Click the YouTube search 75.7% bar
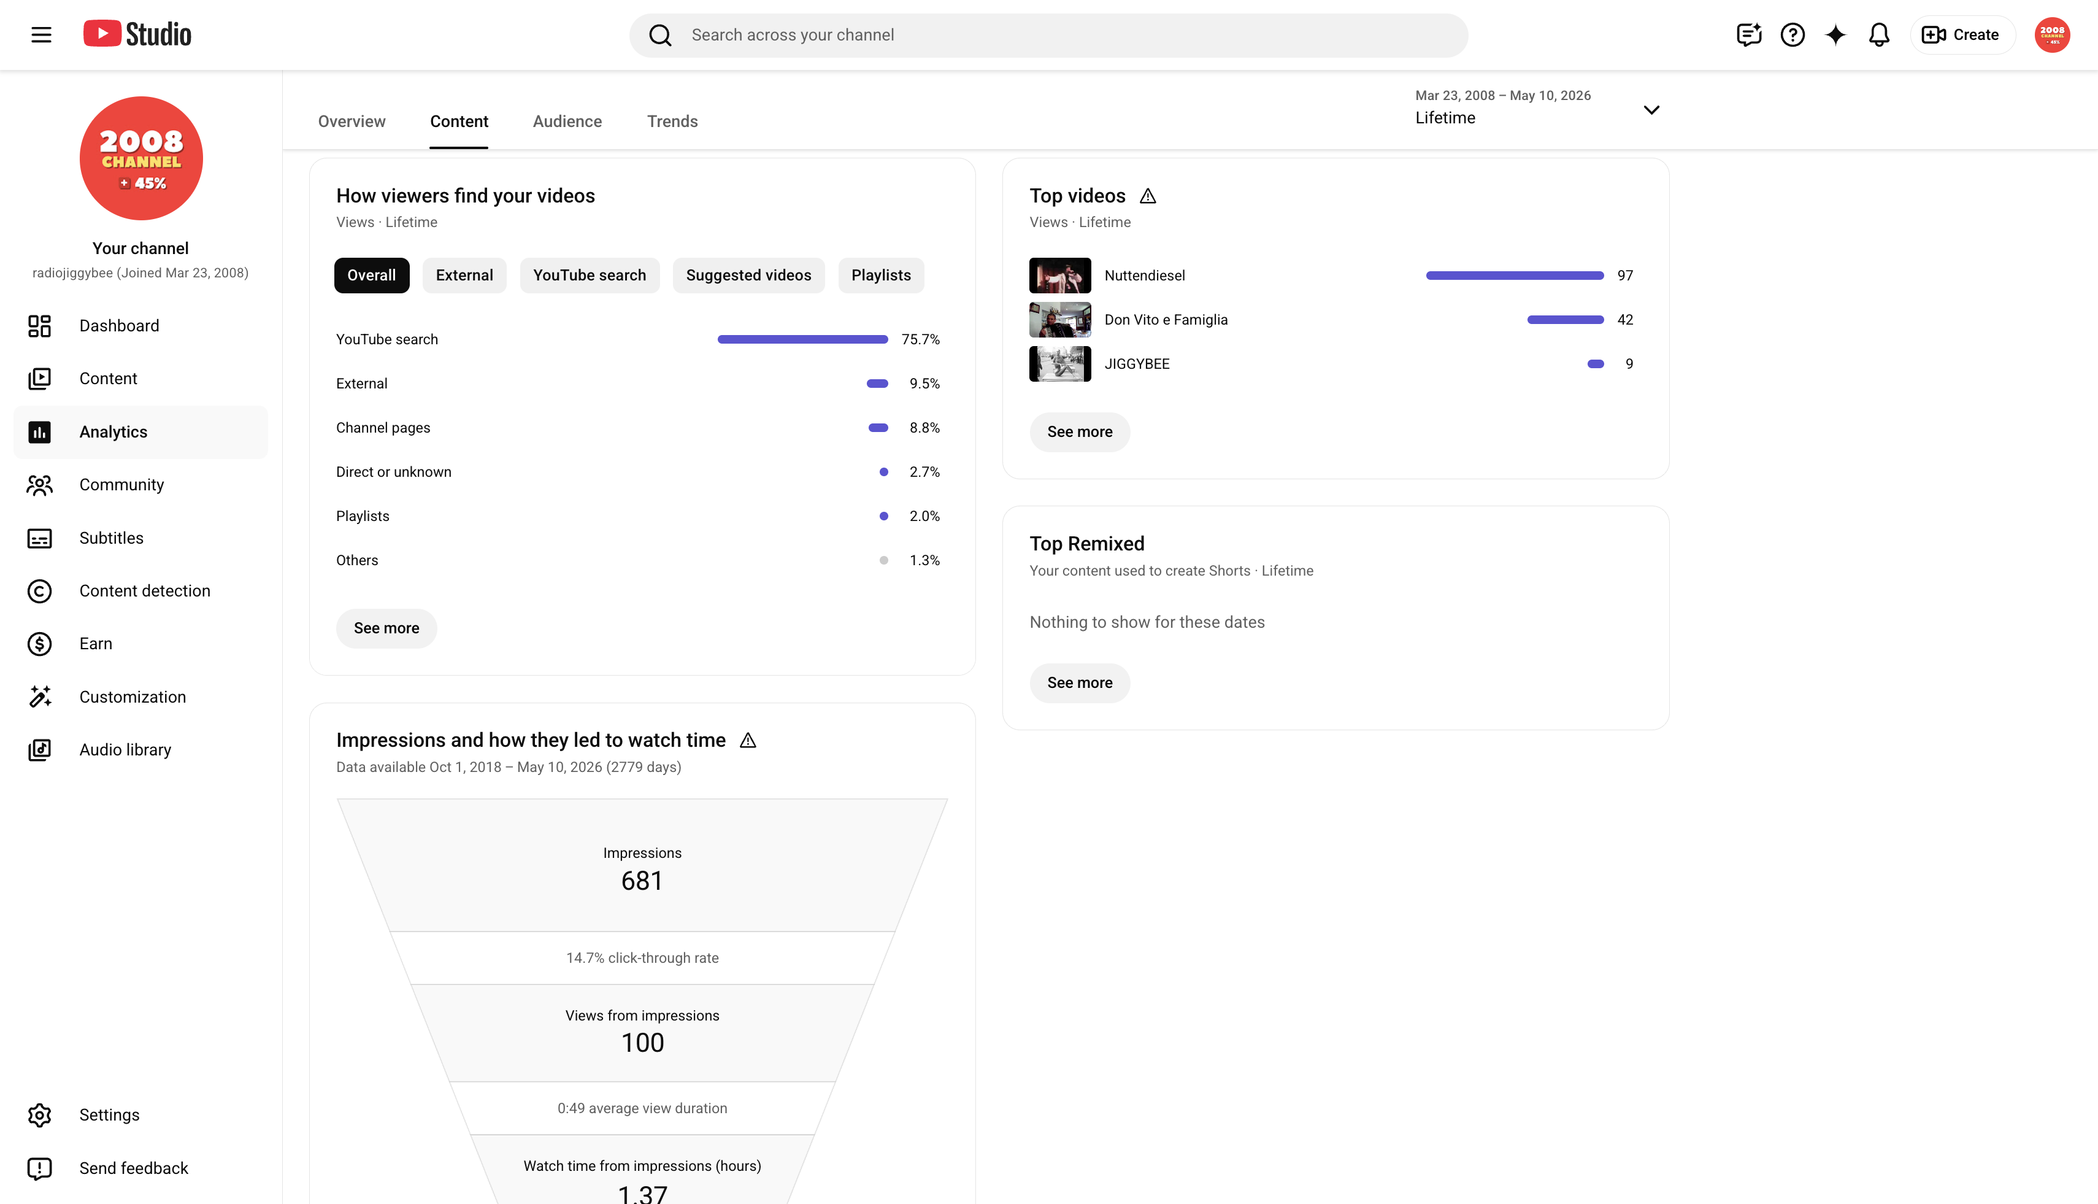The width and height of the screenshot is (2098, 1204). point(802,339)
